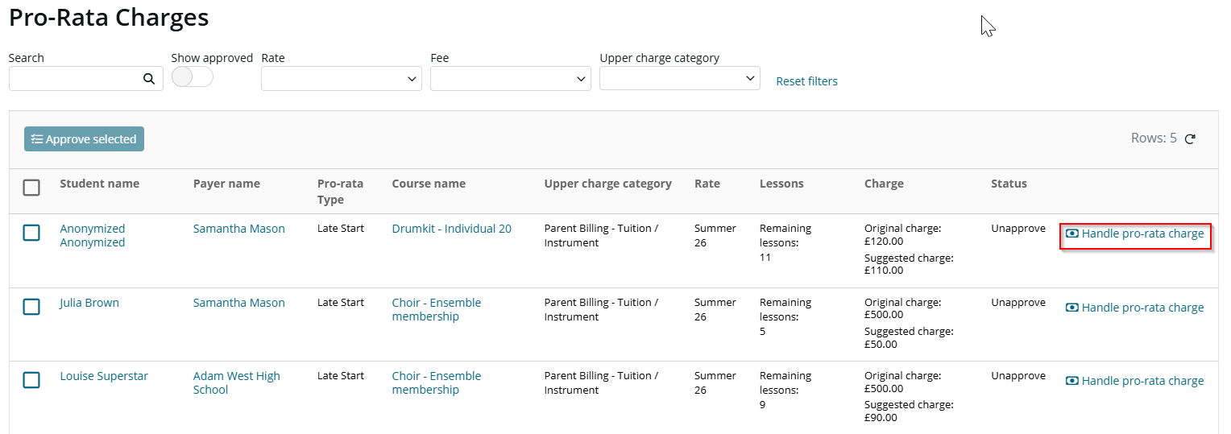The image size is (1231, 434).
Task: Open Drumkit - Individual 20 course link
Action: pyautogui.click(x=452, y=229)
